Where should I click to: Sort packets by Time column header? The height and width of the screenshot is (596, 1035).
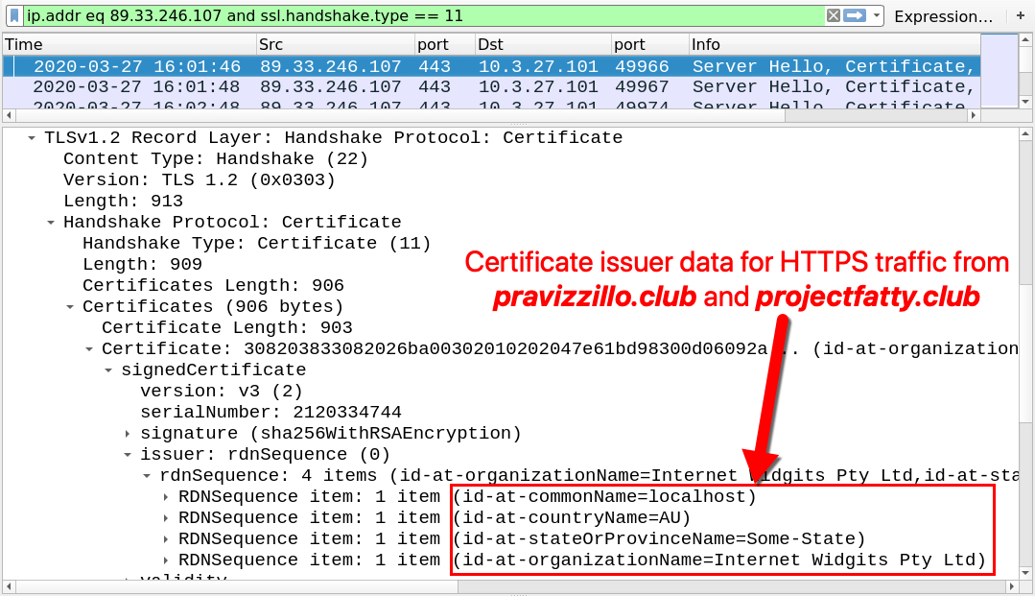129,44
